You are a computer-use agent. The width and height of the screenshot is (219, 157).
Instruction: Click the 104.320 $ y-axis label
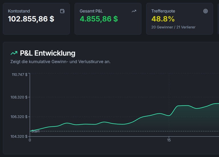click(19, 136)
